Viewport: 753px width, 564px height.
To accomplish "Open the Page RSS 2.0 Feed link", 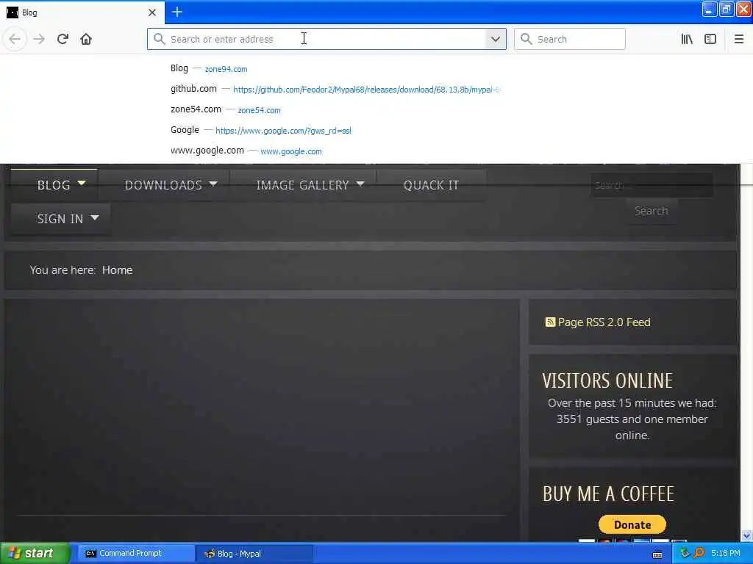I will coord(604,322).
